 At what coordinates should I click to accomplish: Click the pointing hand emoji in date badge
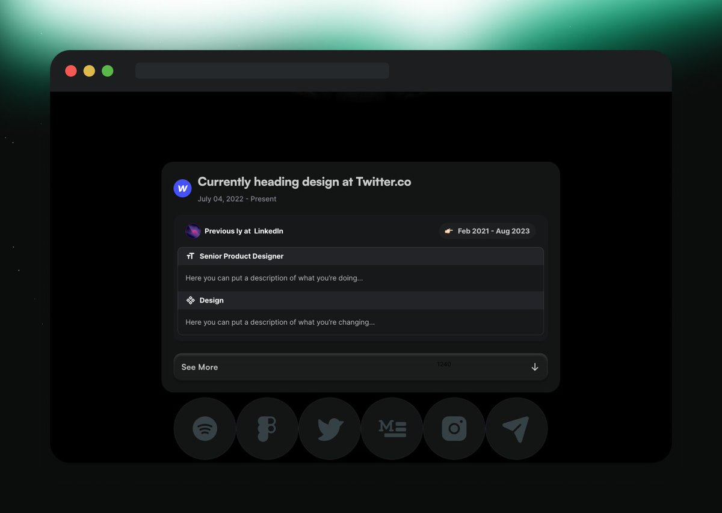pos(448,231)
